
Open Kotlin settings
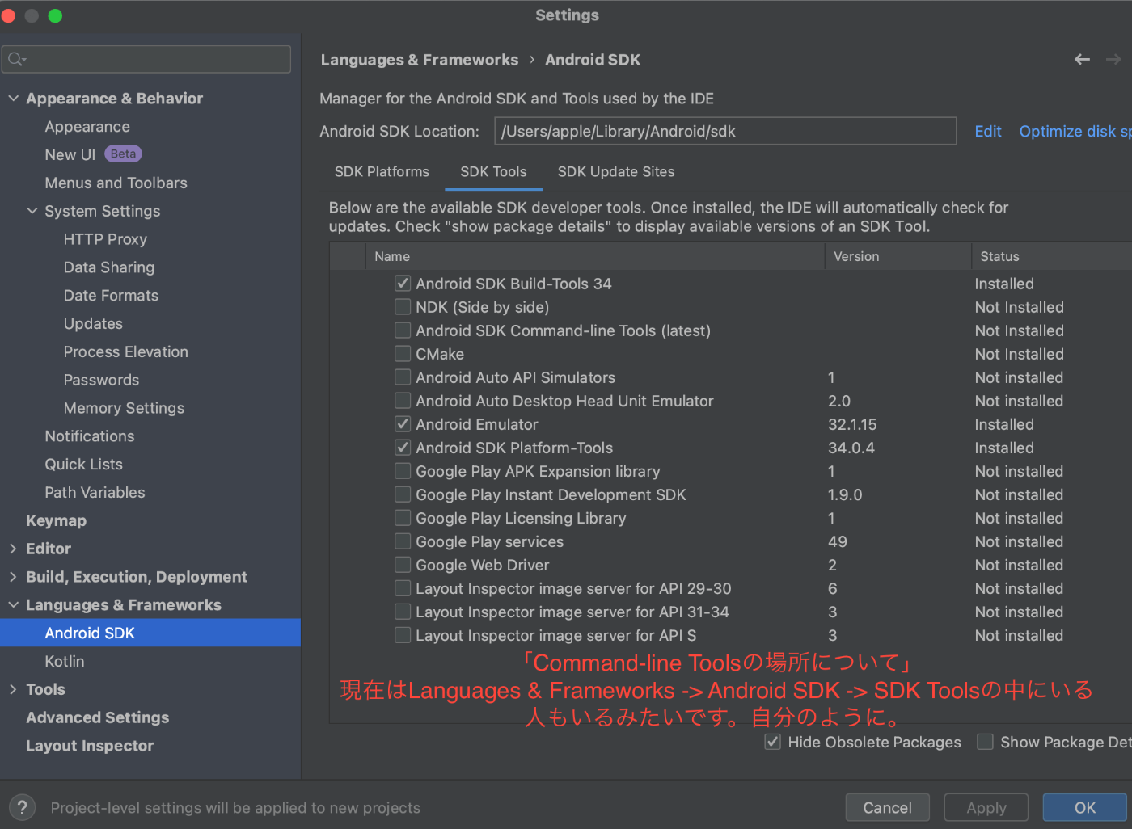tap(65, 661)
